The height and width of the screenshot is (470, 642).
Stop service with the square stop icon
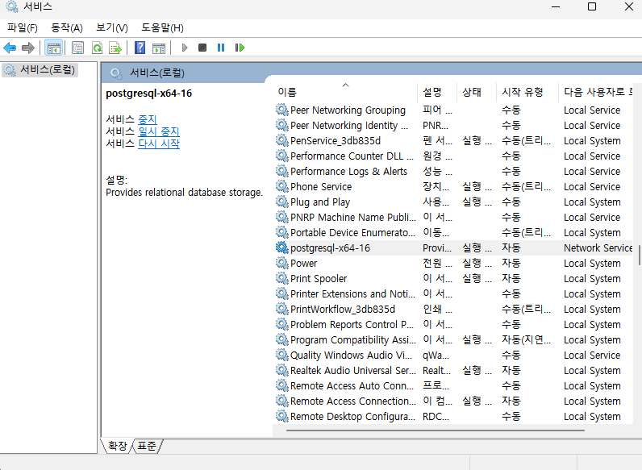click(x=202, y=48)
